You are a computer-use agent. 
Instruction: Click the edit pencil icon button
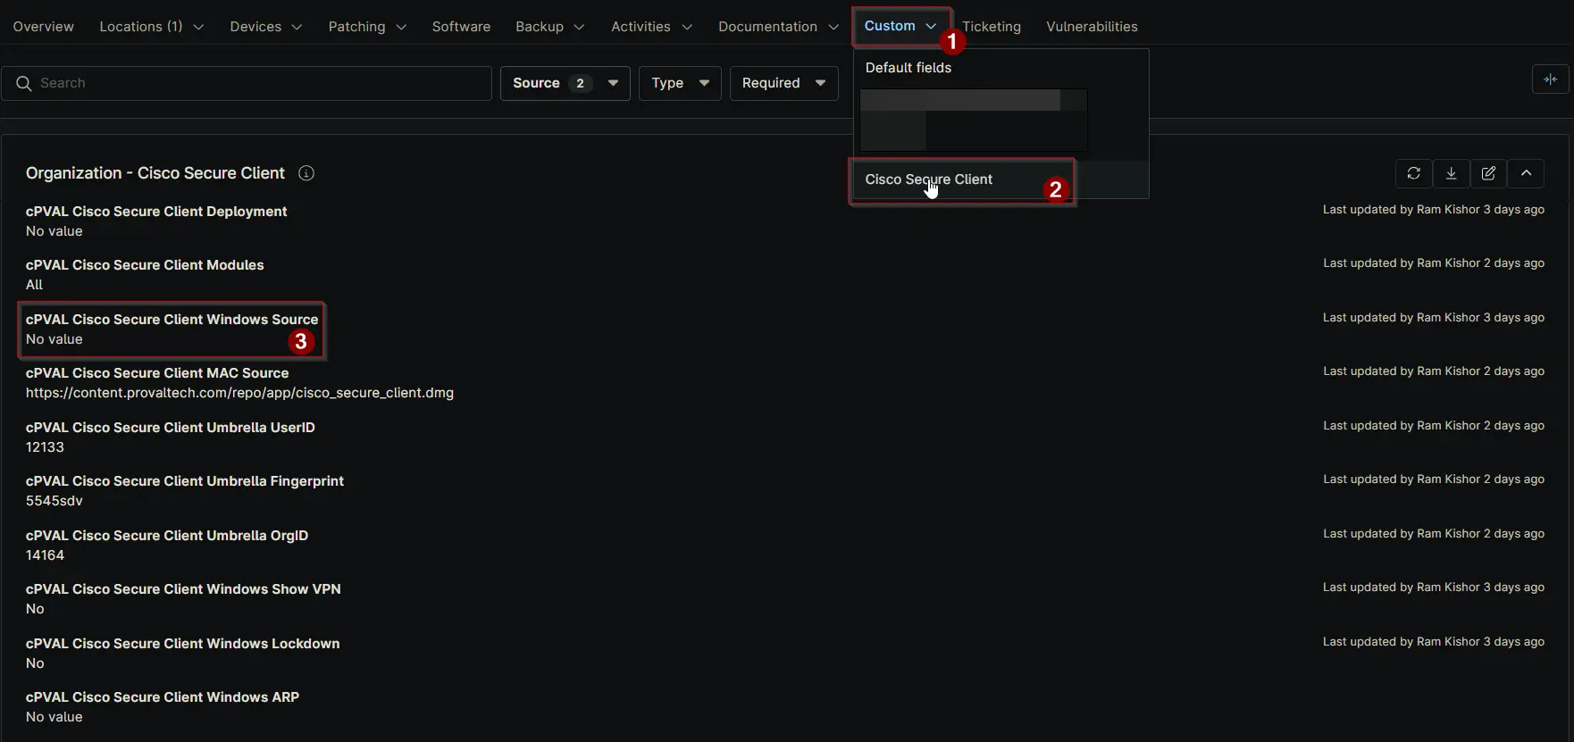click(1488, 173)
